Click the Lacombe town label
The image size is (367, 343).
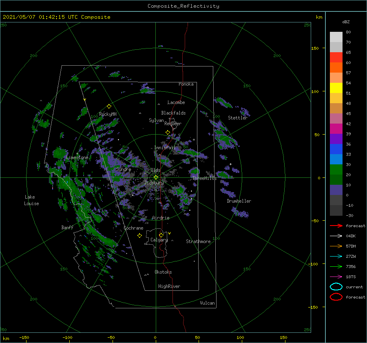176,102
